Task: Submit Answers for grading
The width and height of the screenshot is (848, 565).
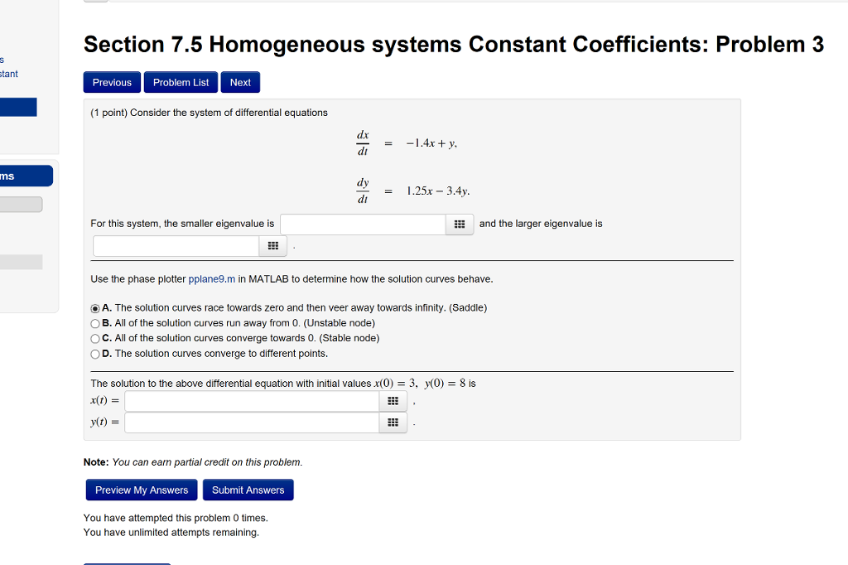Action: [248, 490]
